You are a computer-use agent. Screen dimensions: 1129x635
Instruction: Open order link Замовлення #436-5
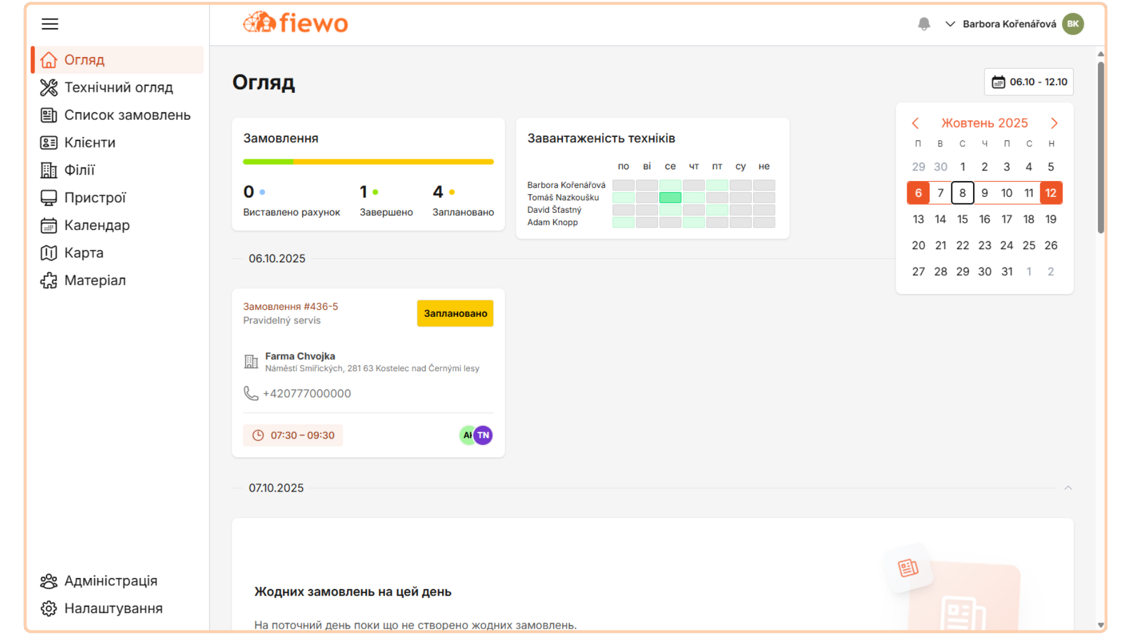pos(290,306)
